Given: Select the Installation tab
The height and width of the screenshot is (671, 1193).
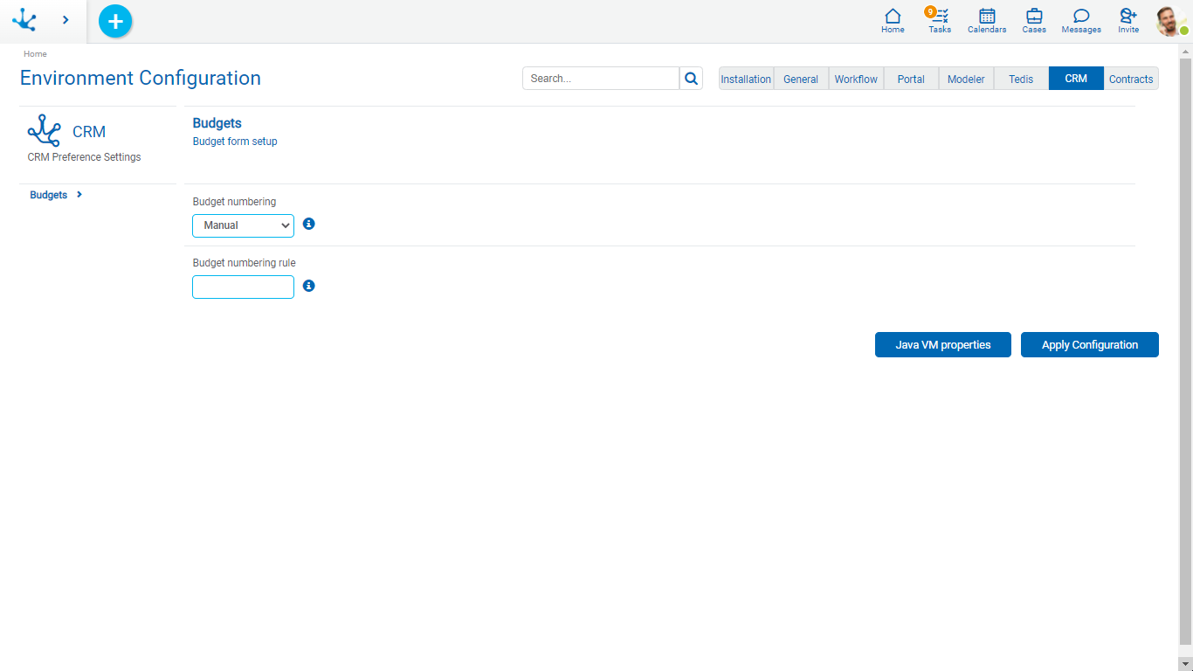Looking at the screenshot, I should pos(746,79).
